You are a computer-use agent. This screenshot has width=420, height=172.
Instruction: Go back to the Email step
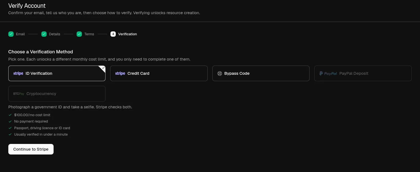point(20,34)
